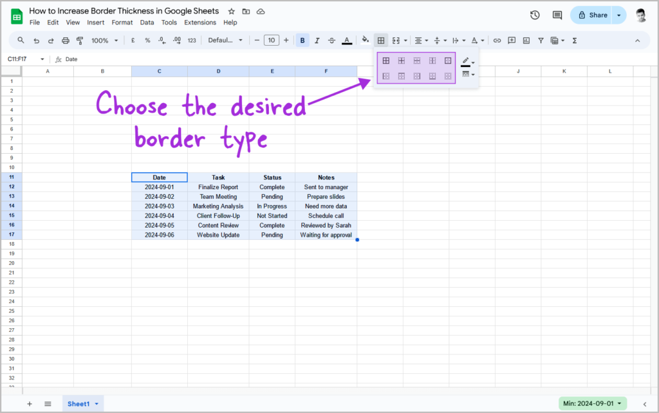Viewport: 659px width, 413px height.
Task: Toggle Strikethrough formatting
Action: click(331, 41)
